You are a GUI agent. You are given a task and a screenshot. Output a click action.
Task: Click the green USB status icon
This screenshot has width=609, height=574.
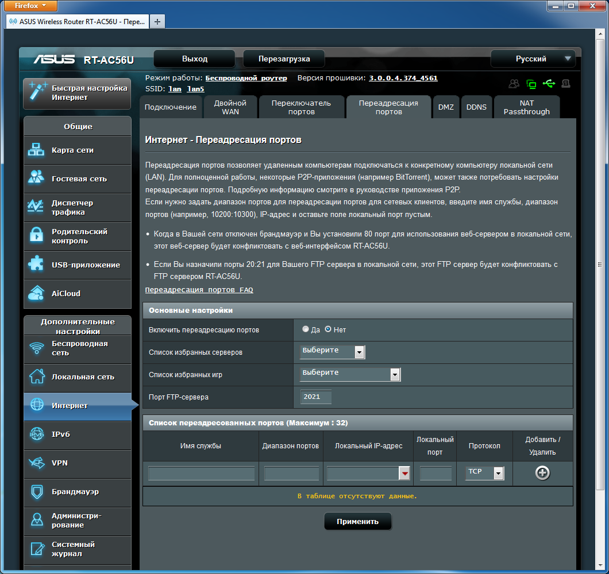[x=549, y=83]
